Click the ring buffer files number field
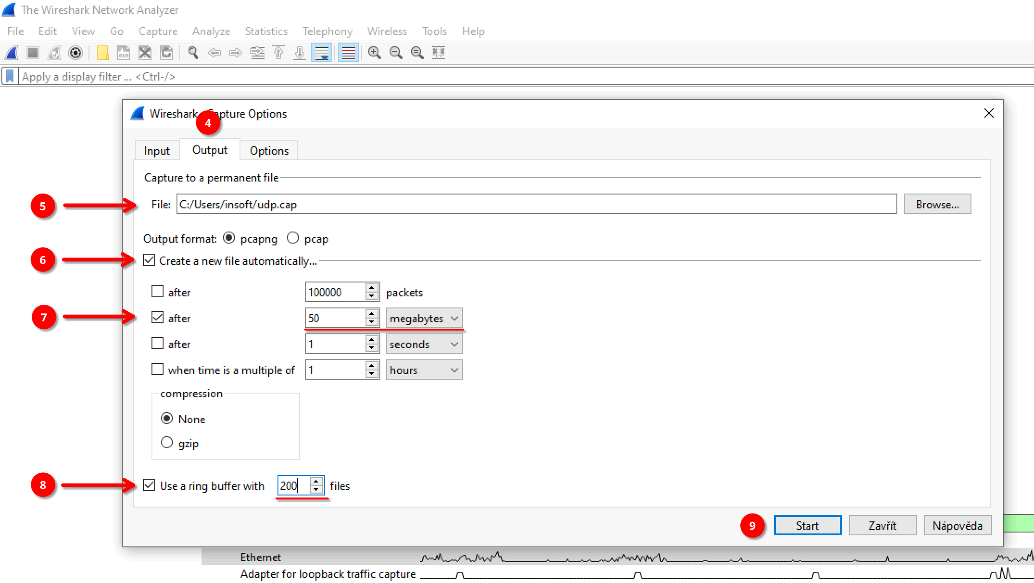The image size is (1034, 583). (294, 485)
